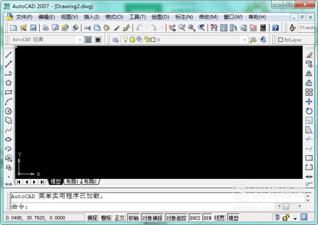This screenshot has height=225, width=318.
Task: Toggle DUCS in status bar
Action: 195,218
